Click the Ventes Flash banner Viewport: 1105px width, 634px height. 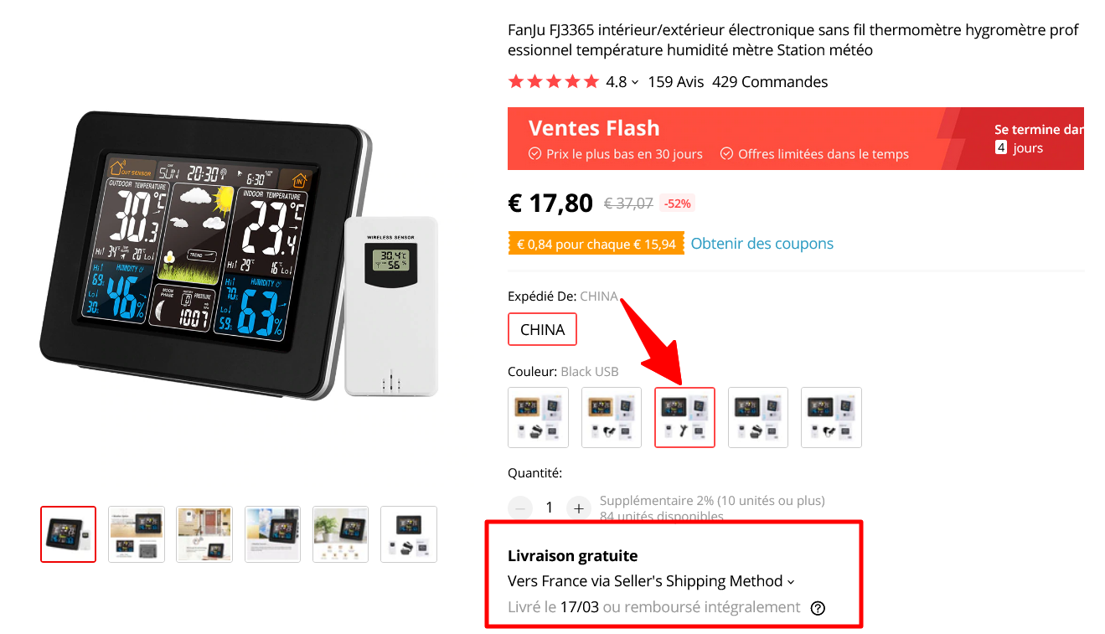point(796,139)
